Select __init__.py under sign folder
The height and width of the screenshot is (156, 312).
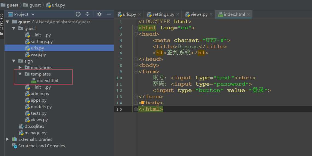point(41,87)
